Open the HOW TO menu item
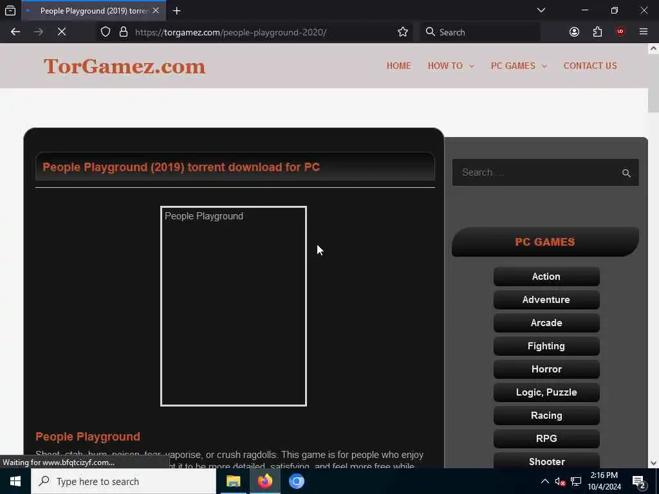This screenshot has height=494, width=659. [445, 66]
